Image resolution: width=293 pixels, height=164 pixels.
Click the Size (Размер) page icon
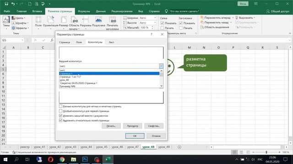[x=64, y=23]
